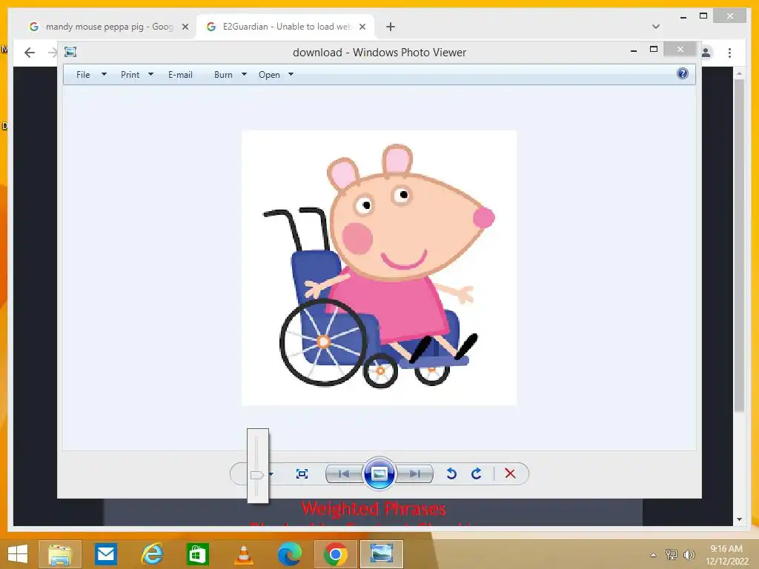Expand the File menu dropdown arrow
The height and width of the screenshot is (569, 759).
104,75
